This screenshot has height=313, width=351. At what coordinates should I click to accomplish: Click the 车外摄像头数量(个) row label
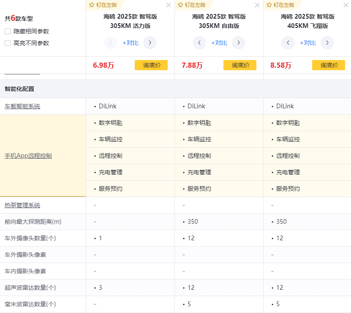coord(30,238)
